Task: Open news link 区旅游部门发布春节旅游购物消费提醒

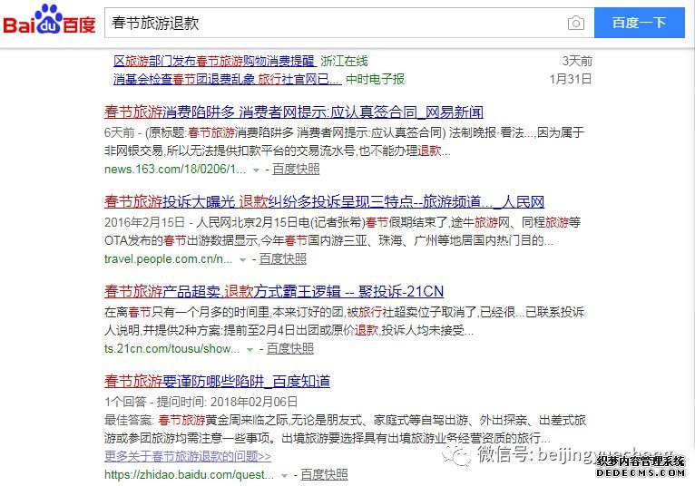Action: [213, 61]
